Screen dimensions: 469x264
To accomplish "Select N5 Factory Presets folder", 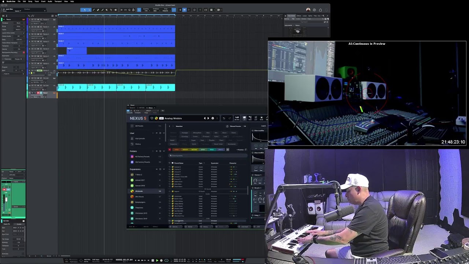I will 142,157.
